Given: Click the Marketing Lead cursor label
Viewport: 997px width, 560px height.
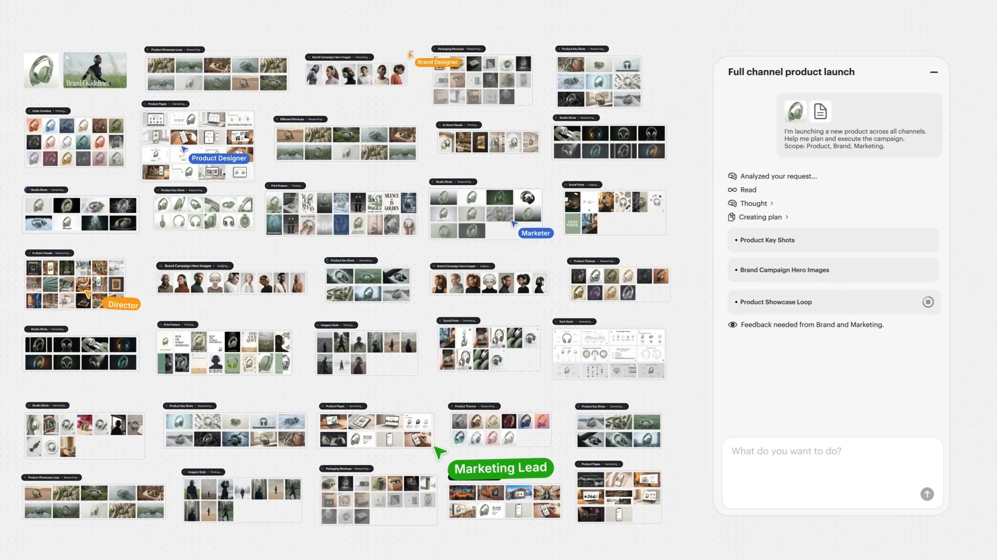Looking at the screenshot, I should click(500, 468).
